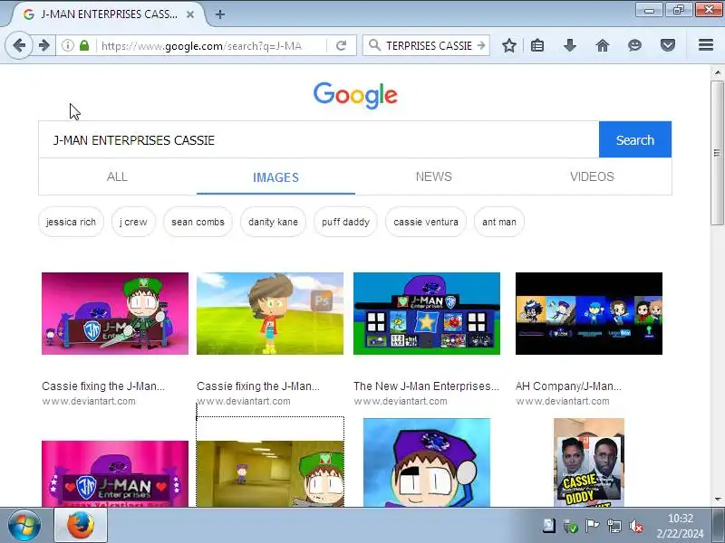The height and width of the screenshot is (543, 725).
Task: Pick the 'danity kane' suggestion chip
Action: (x=273, y=222)
